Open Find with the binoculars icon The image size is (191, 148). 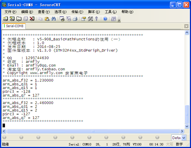54,19
